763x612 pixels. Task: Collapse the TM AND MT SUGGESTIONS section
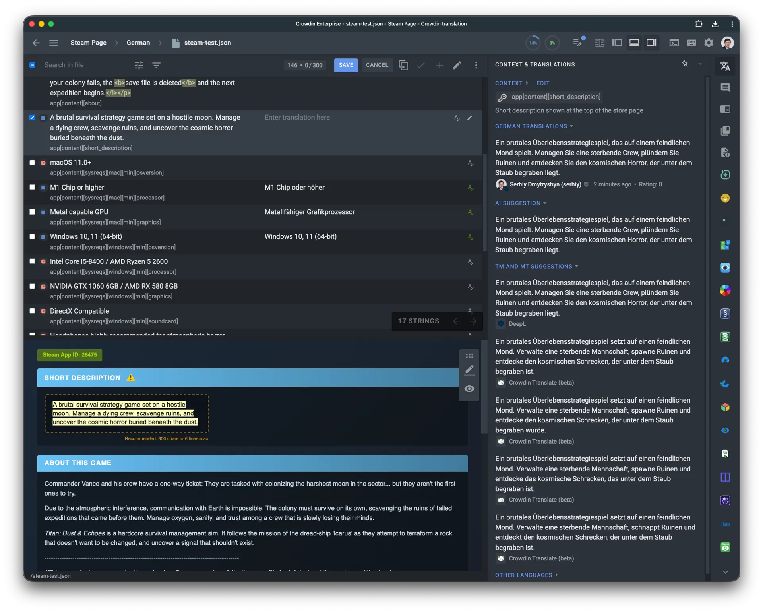577,266
